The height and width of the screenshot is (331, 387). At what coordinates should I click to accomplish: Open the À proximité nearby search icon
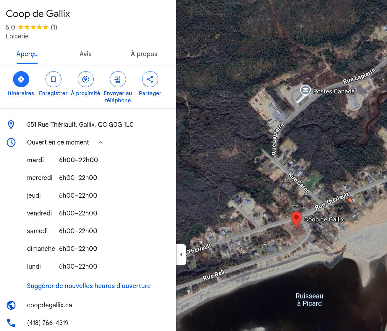point(85,79)
